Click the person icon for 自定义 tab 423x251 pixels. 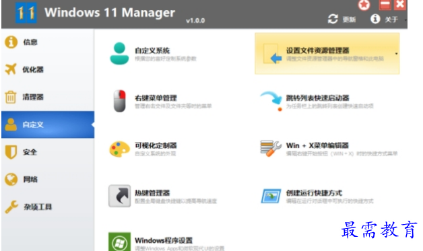click(11, 124)
